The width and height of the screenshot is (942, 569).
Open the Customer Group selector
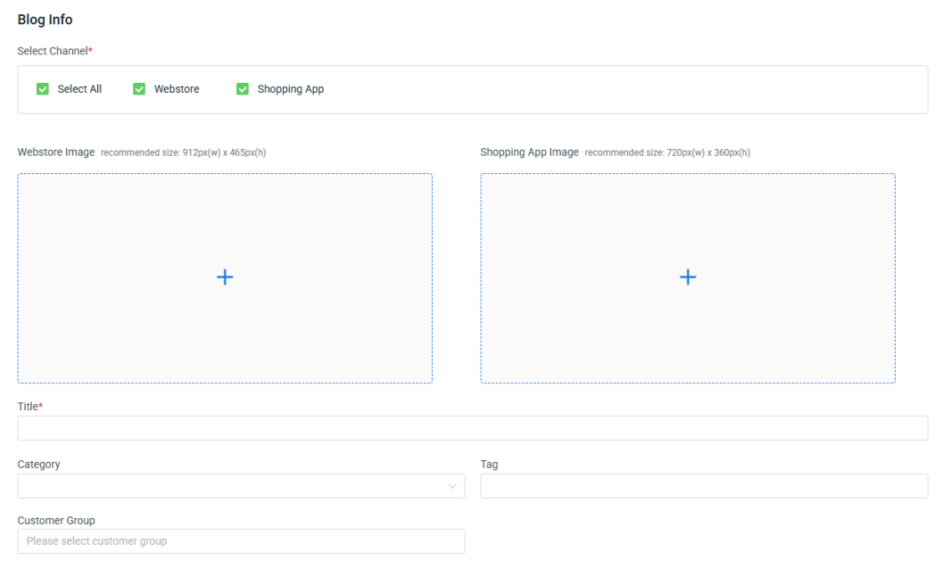coord(241,541)
